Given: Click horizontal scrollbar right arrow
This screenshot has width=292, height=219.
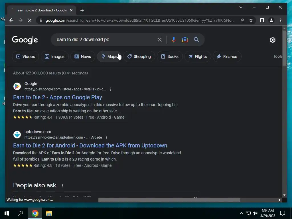Looking at the screenshot, I should tap(279, 200).
